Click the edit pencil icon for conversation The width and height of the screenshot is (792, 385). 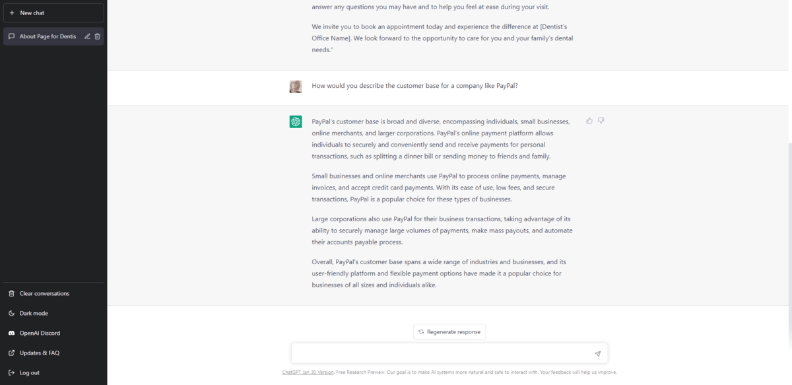point(87,36)
